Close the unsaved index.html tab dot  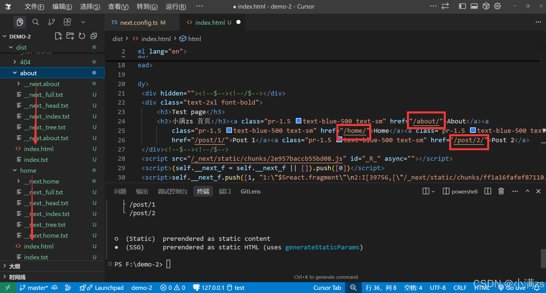[x=238, y=22]
